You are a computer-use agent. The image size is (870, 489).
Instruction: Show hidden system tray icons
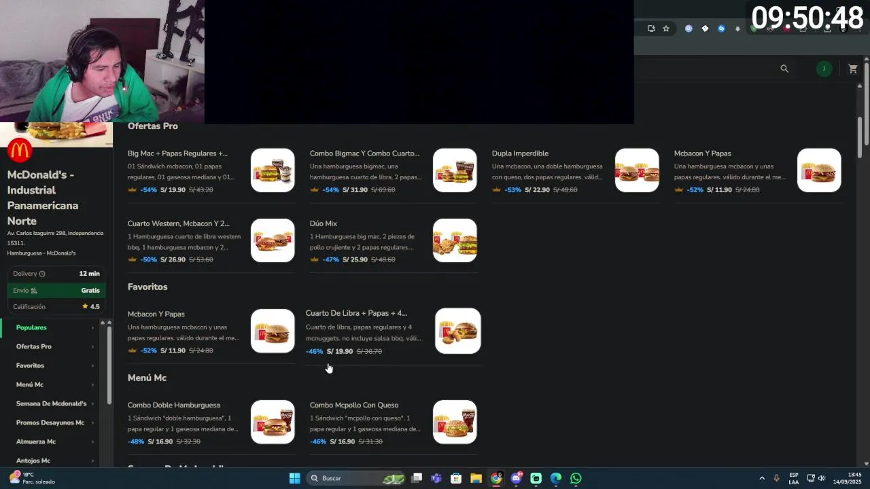pyautogui.click(x=762, y=478)
